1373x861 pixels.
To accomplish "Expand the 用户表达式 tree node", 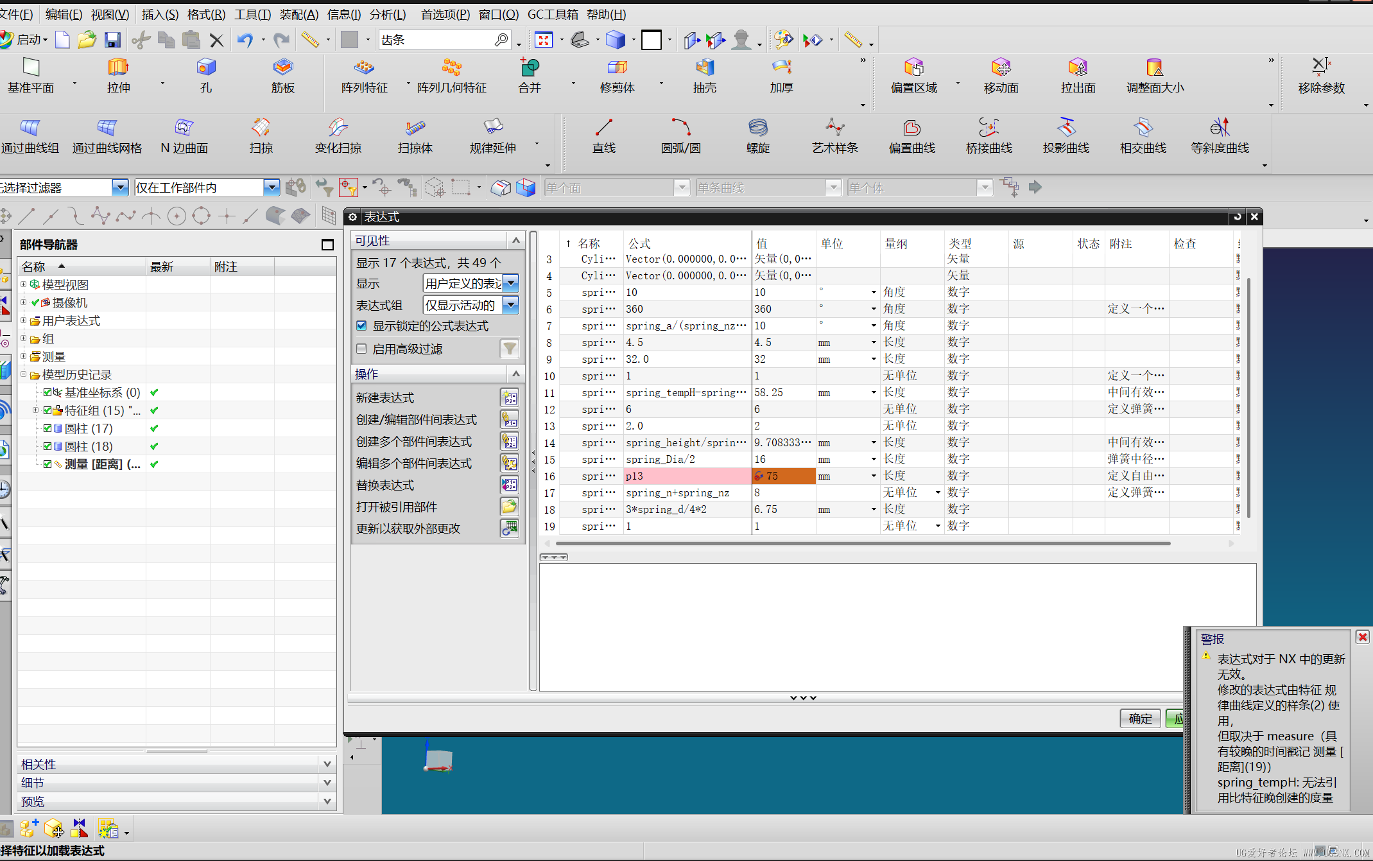I will coord(24,320).
